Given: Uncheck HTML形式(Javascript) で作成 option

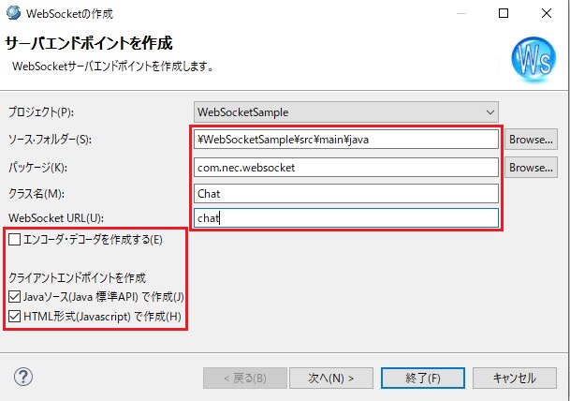Looking at the screenshot, I should pos(14,317).
